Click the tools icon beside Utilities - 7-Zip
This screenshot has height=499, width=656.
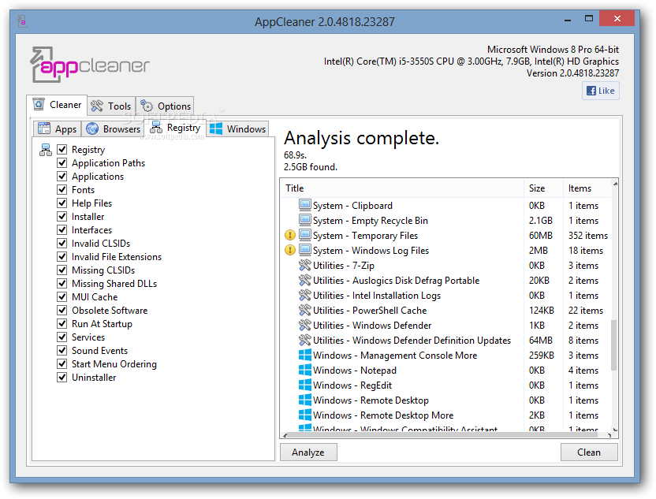pos(305,265)
